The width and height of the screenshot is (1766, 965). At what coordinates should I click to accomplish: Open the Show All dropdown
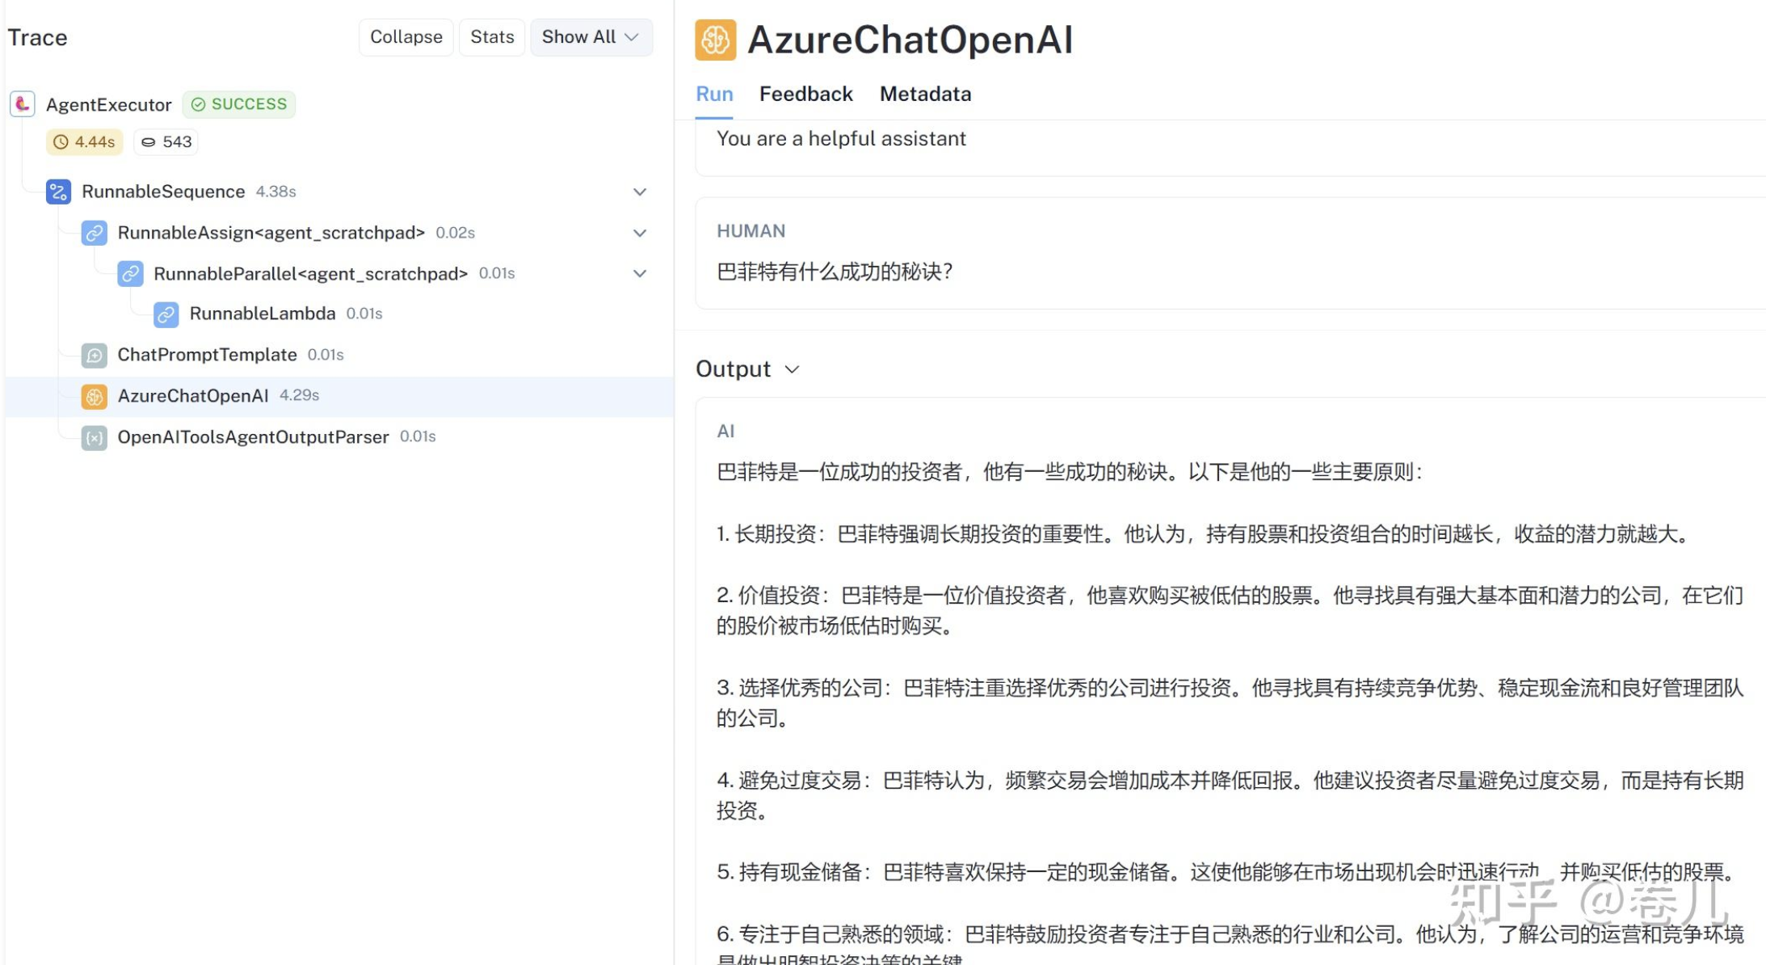[x=591, y=37]
